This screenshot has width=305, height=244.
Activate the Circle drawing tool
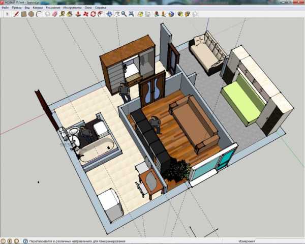point(31,14)
